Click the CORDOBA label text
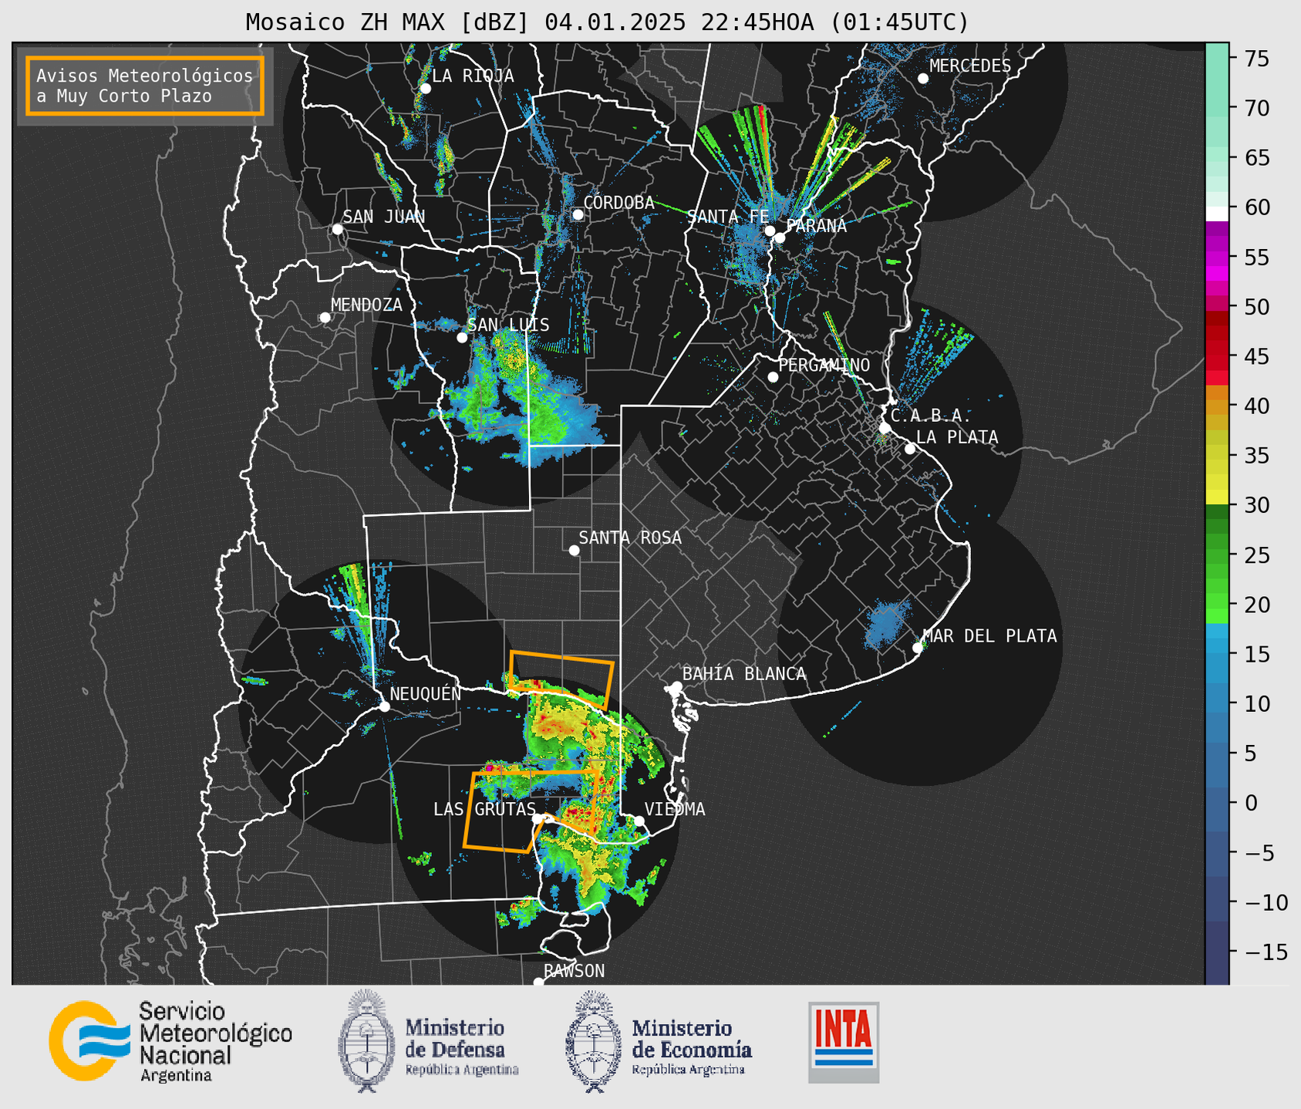Screen dimensions: 1301x1109 pos(618,203)
